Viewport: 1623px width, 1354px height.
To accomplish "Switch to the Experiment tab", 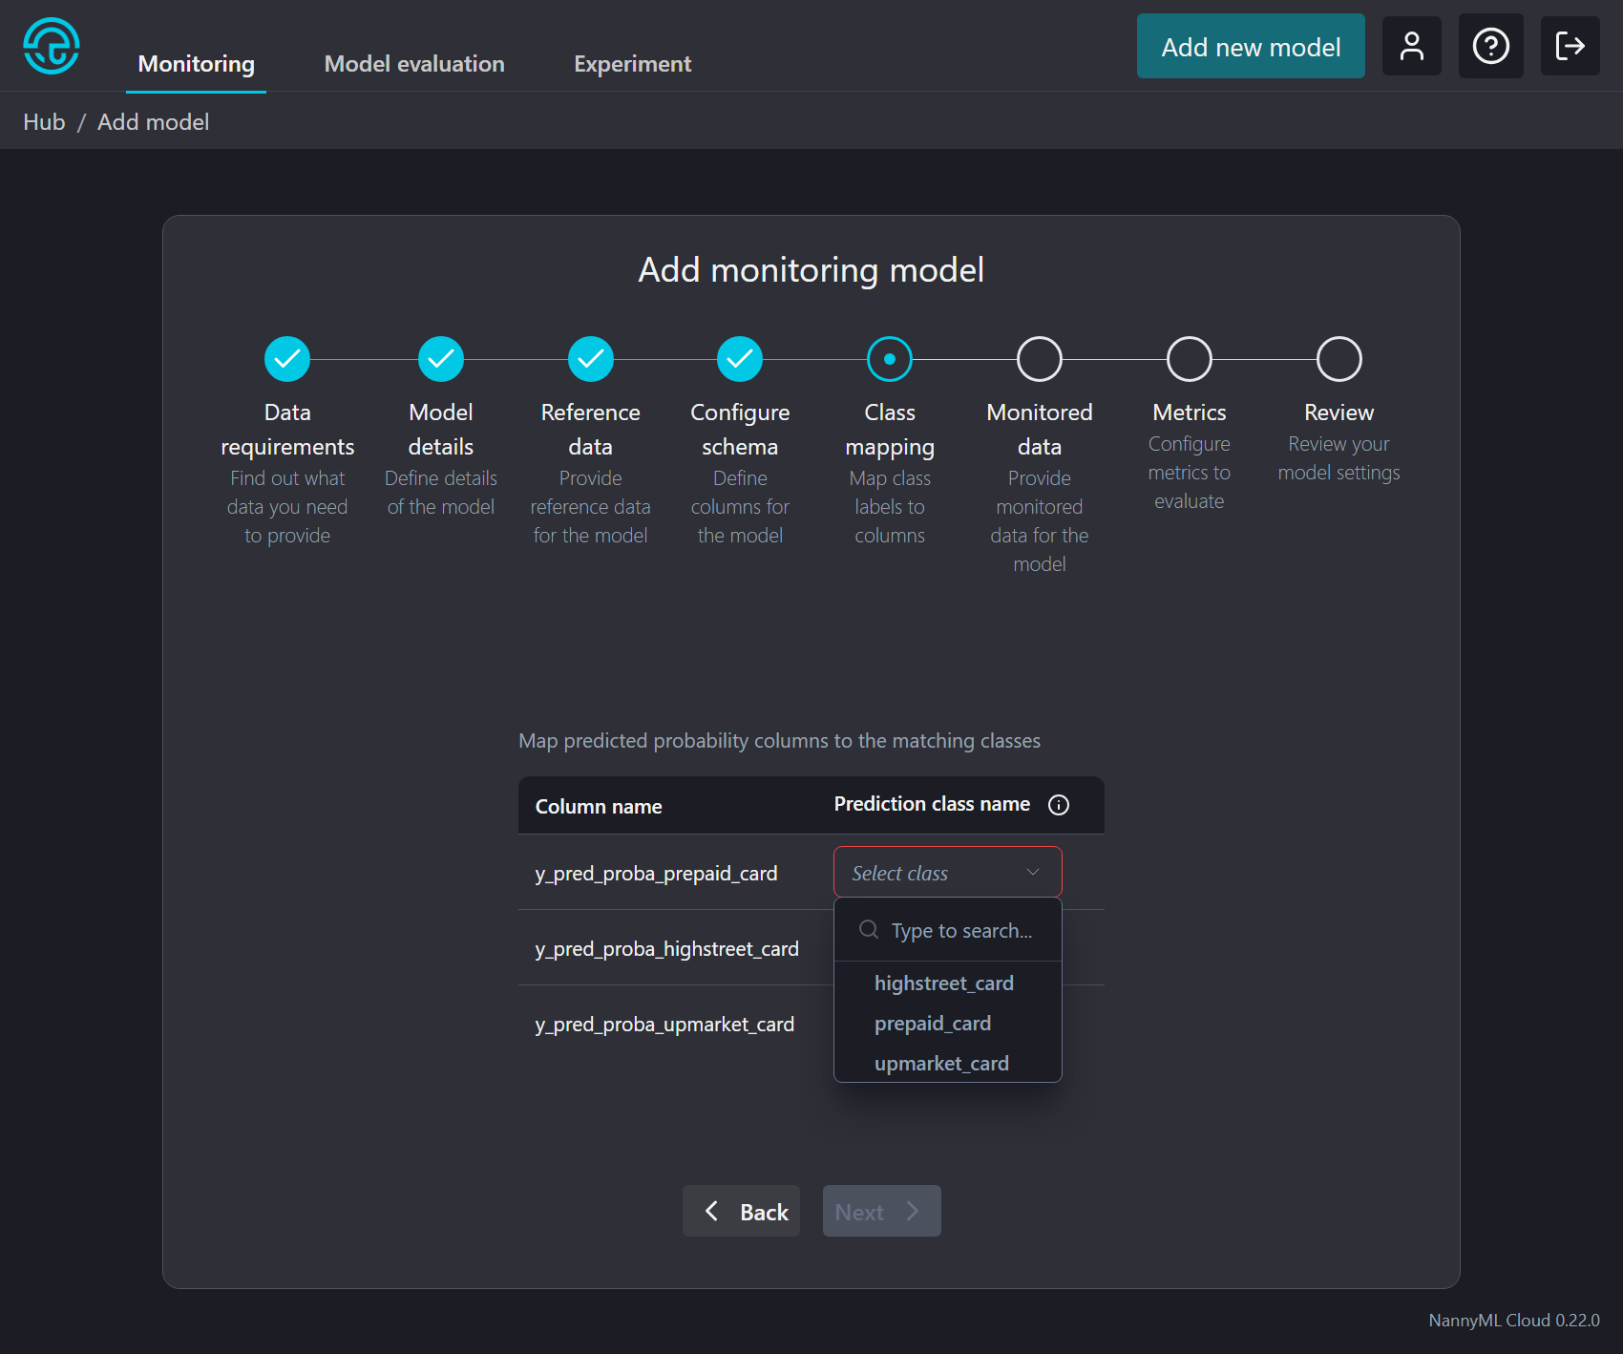I will click(x=632, y=64).
